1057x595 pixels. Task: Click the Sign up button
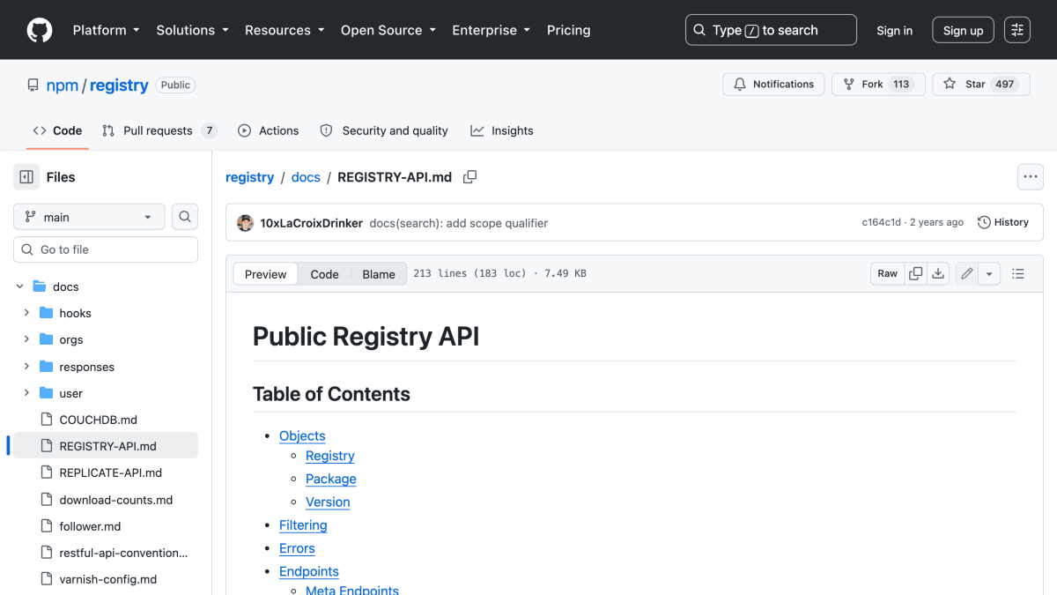click(x=963, y=31)
